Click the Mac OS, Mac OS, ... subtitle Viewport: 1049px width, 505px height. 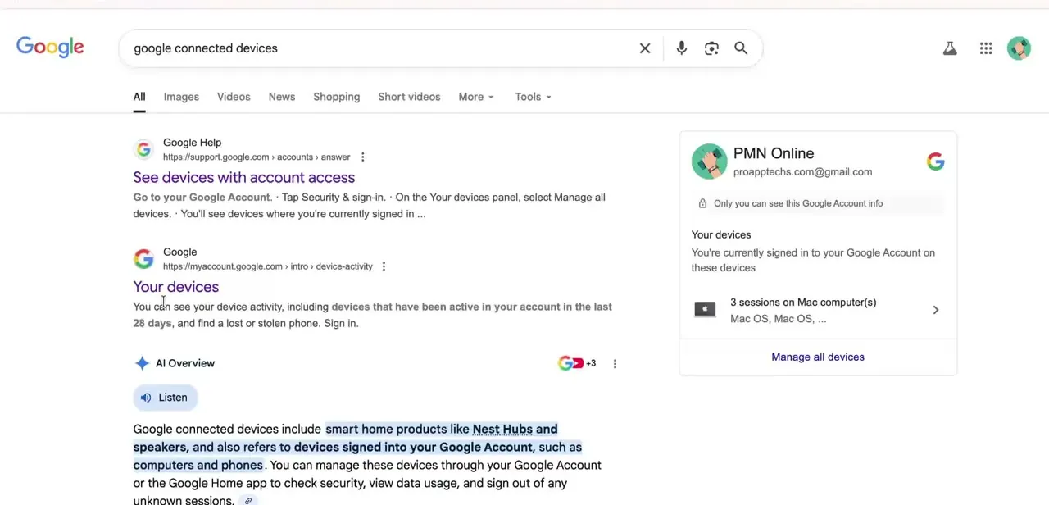778,319
